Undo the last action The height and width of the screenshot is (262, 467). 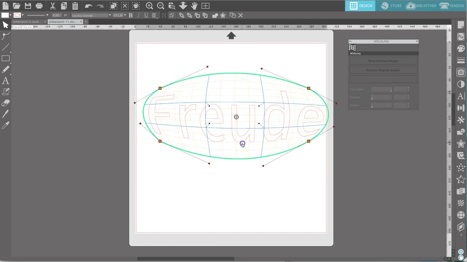[88, 6]
